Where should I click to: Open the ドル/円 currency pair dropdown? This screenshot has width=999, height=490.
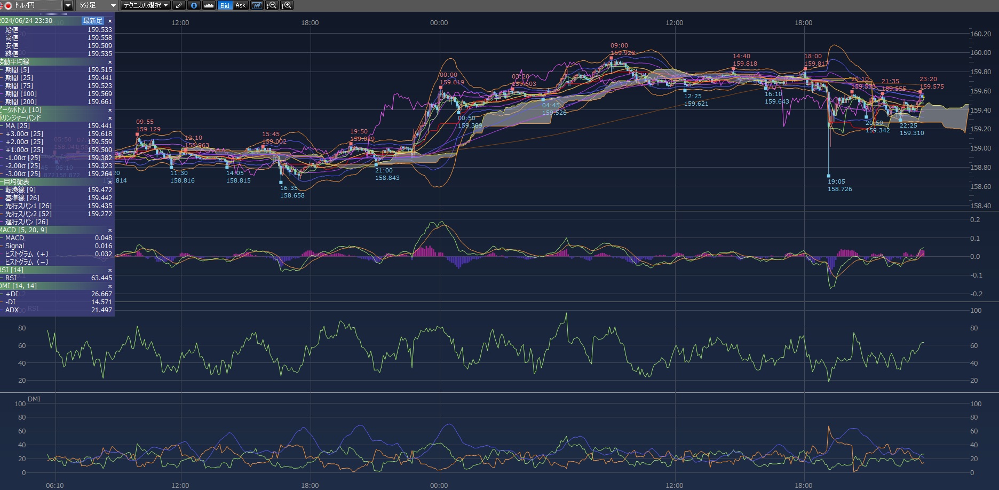coord(68,5)
